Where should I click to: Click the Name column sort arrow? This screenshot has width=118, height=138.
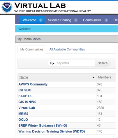[x=94, y=78]
